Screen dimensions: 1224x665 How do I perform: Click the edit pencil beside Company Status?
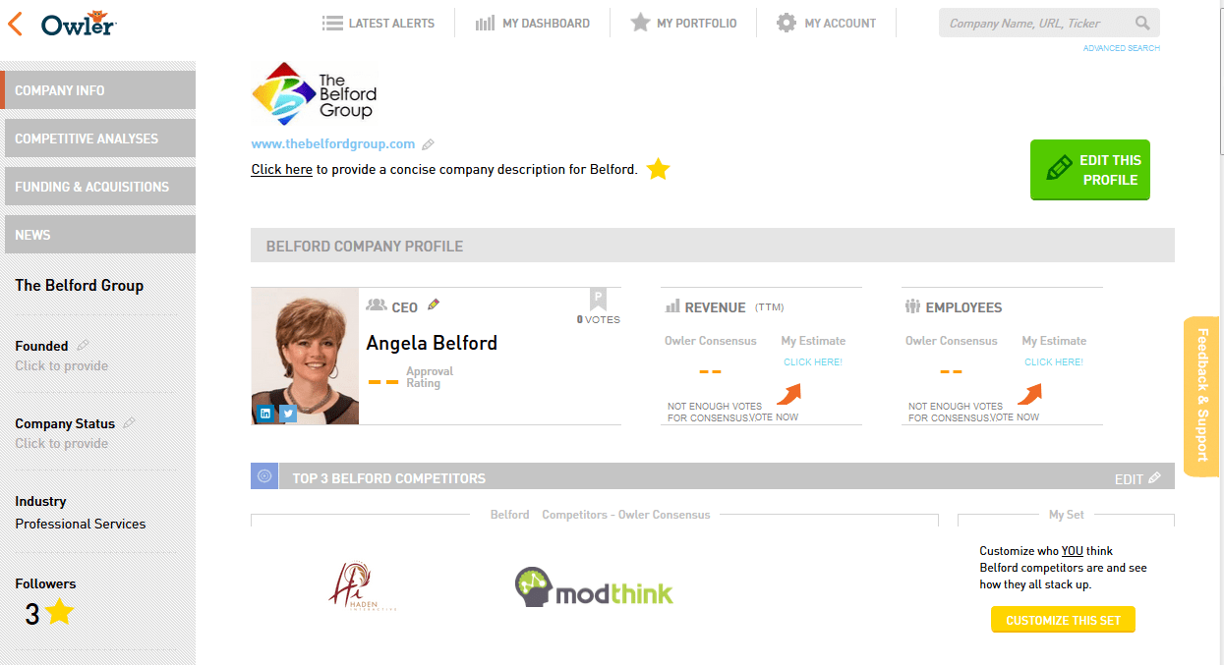click(x=129, y=422)
